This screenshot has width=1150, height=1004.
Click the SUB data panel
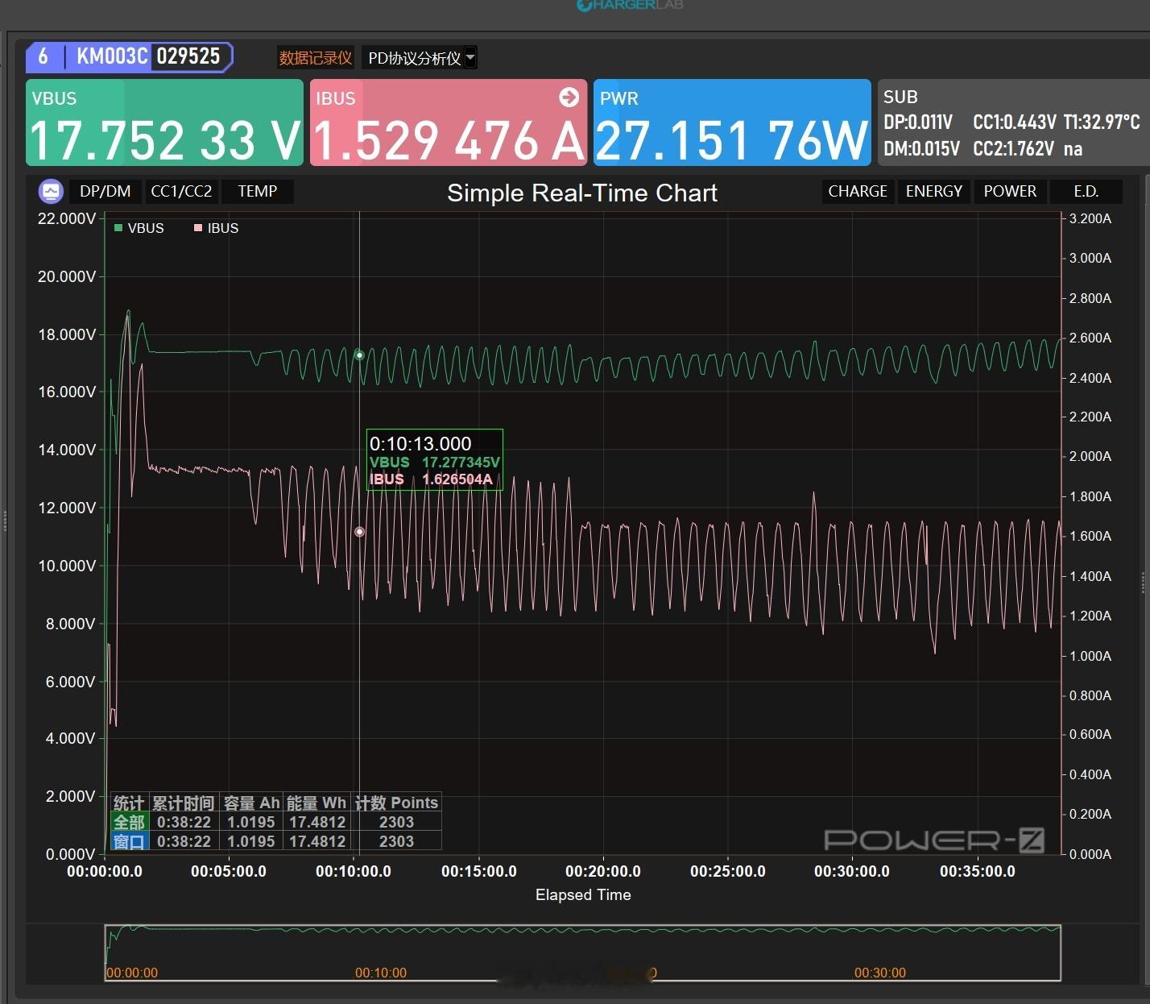click(x=1013, y=122)
